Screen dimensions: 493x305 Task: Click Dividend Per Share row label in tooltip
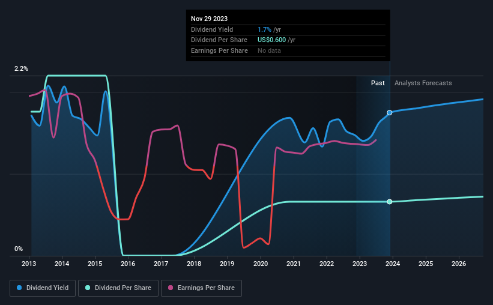click(x=219, y=40)
